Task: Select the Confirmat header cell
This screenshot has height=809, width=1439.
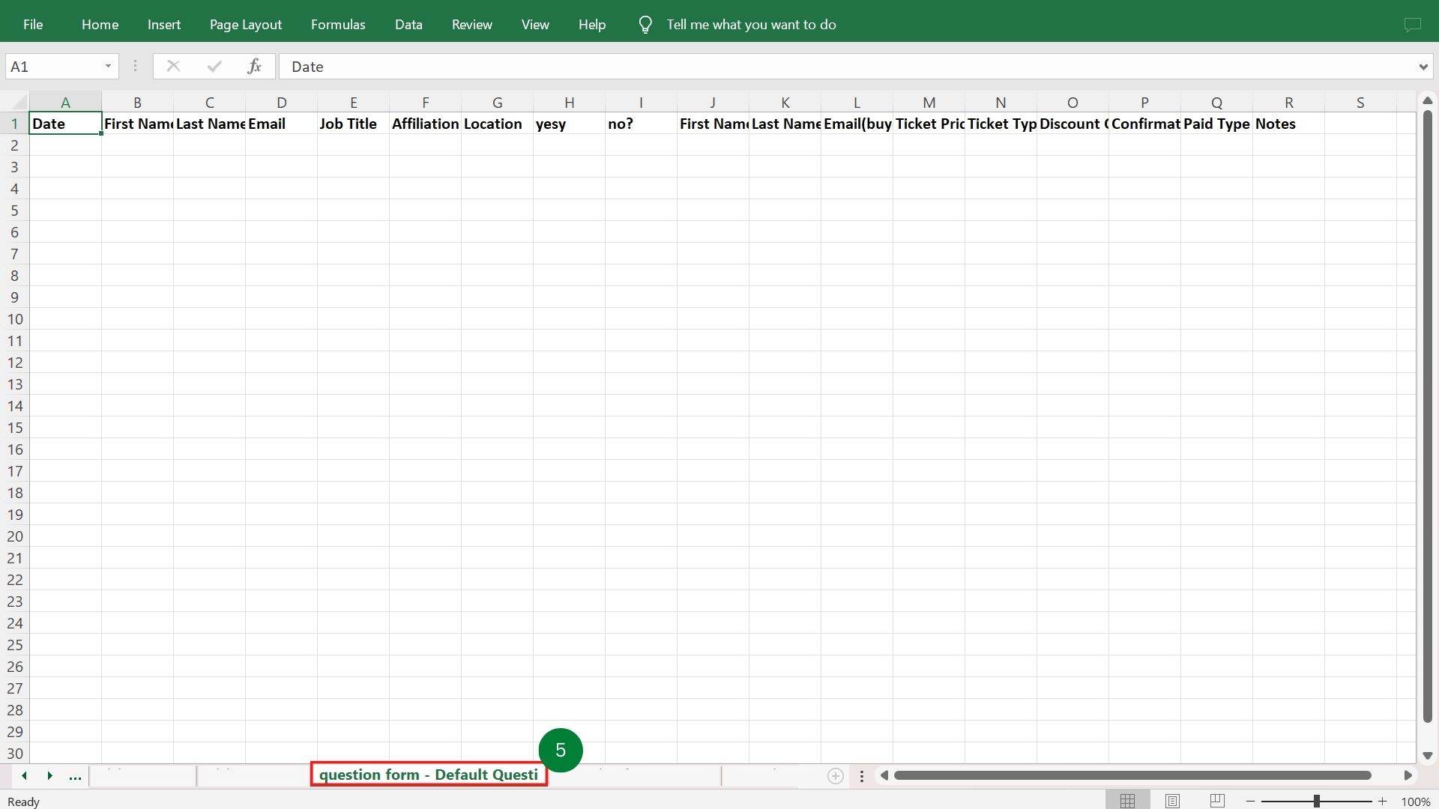Action: [1144, 124]
